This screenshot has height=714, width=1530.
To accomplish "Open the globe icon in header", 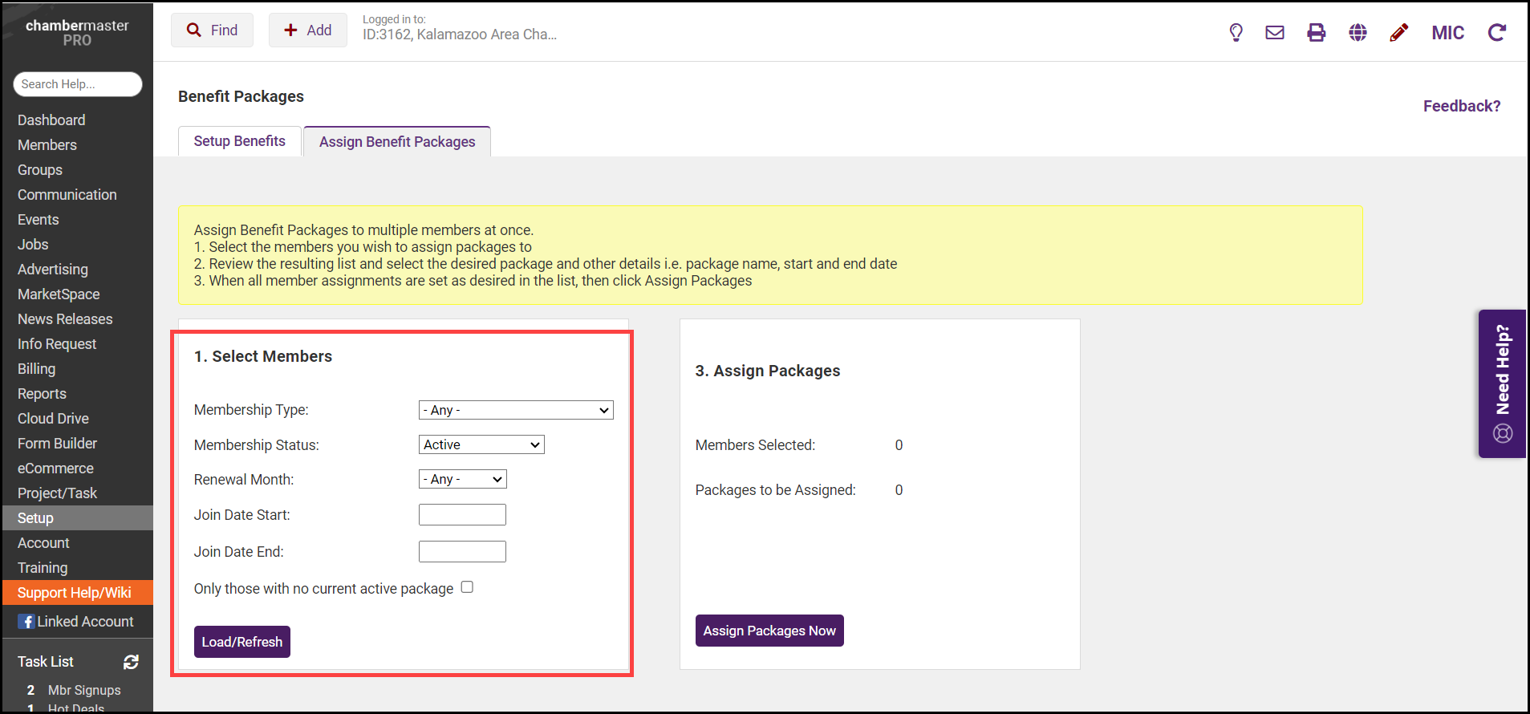I will click(1358, 32).
